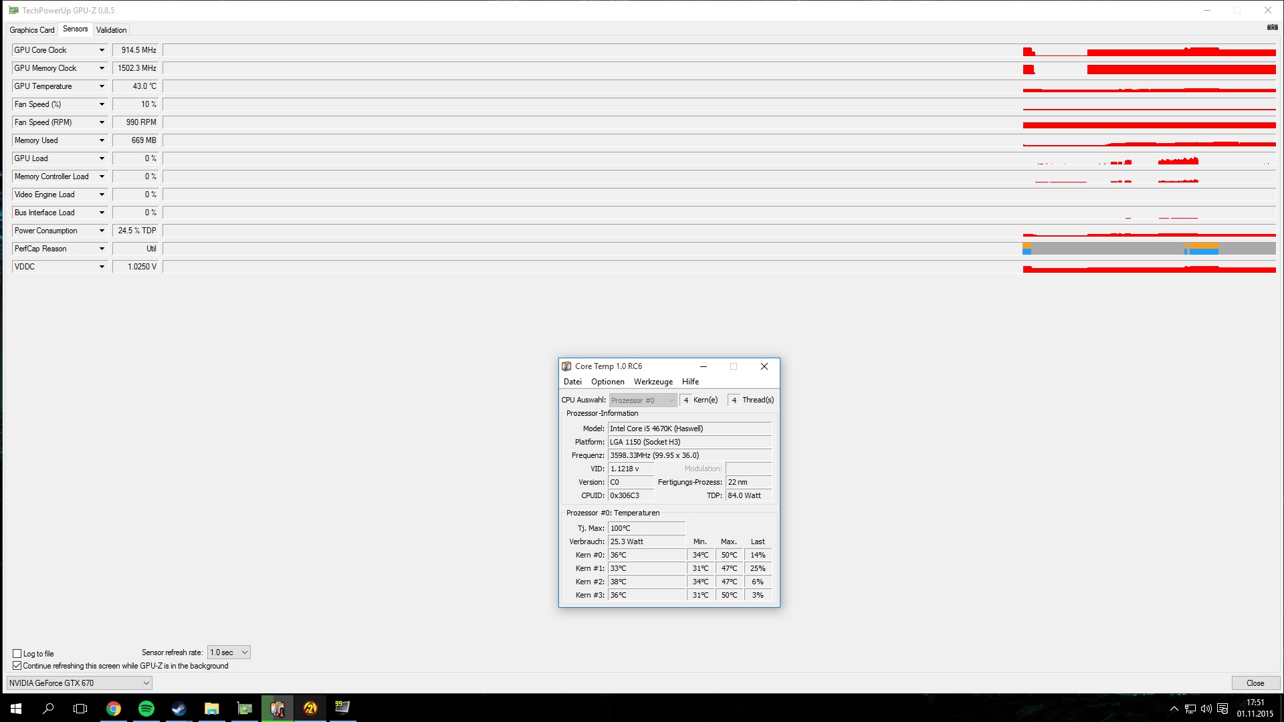1284x722 pixels.
Task: Open Google Chrome from the taskbar
Action: [x=114, y=709]
